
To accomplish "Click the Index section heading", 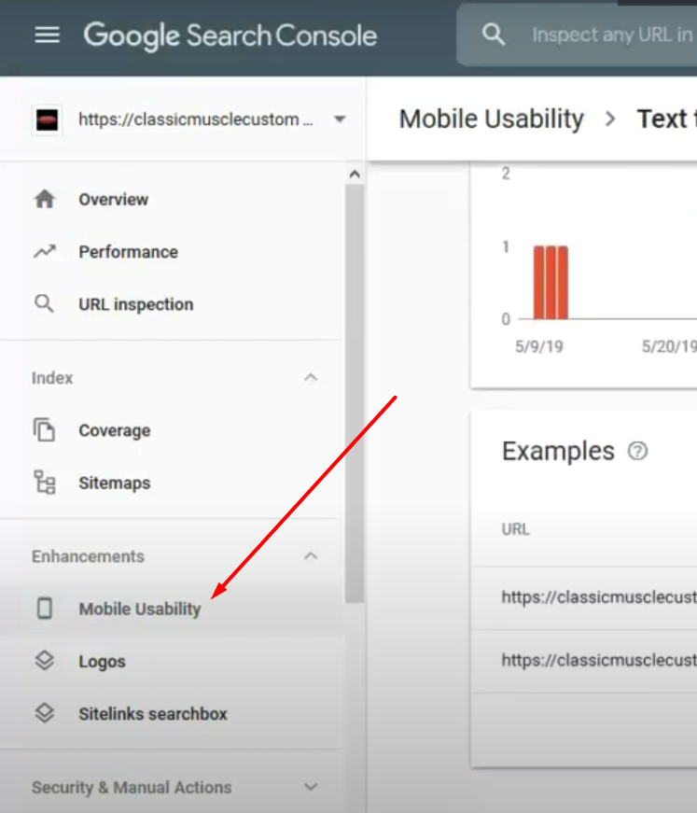I will click(52, 378).
